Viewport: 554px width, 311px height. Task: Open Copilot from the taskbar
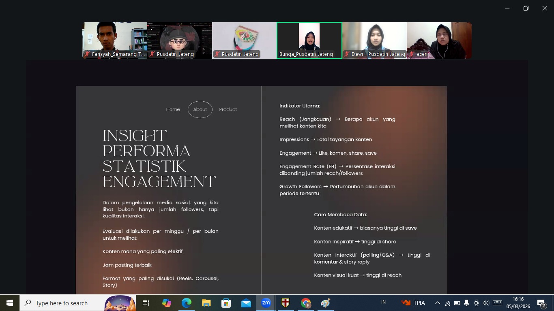tap(167, 303)
